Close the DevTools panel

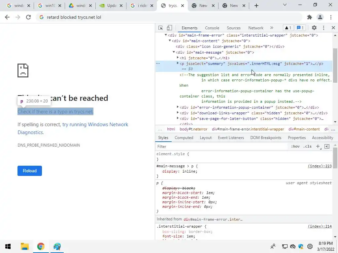[x=333, y=28]
